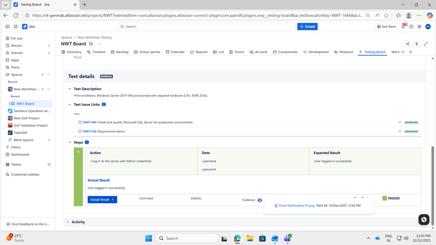Click the Create button

click(307, 27)
